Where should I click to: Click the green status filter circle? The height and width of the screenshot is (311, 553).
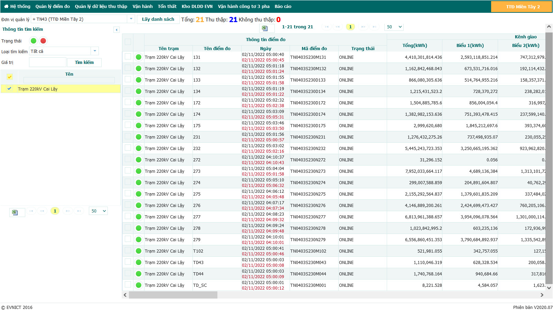click(x=34, y=41)
